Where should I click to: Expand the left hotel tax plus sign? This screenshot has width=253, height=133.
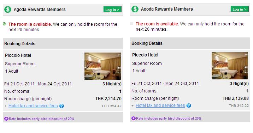pyautogui.click(x=5, y=106)
